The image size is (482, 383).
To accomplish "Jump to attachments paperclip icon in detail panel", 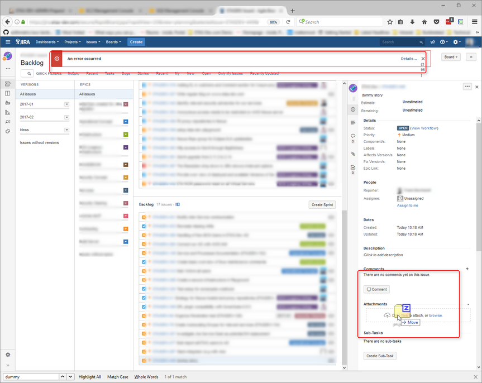I will [x=353, y=154].
